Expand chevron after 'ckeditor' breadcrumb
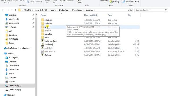This screenshot has width=170, height=96. (x=95, y=10)
